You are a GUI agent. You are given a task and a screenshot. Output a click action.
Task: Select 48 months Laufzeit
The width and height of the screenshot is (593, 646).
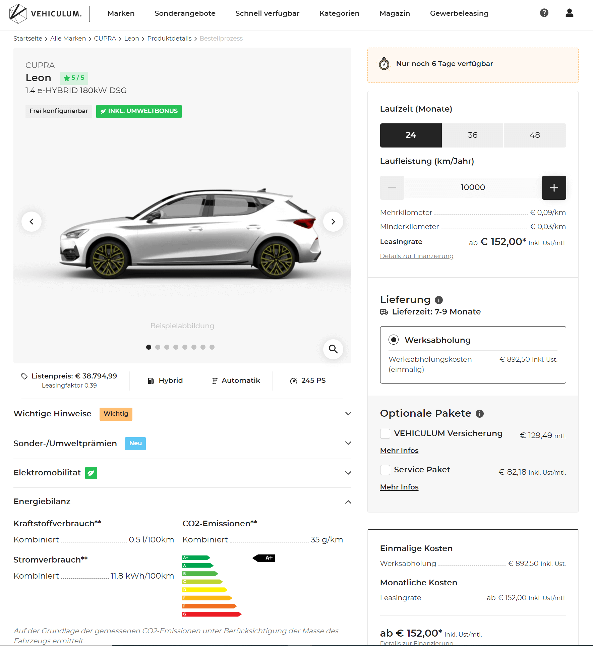(x=535, y=135)
